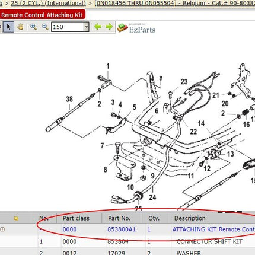This screenshot has height=255, width=255.
Task: Click callout number 8 in diagram
Action: [106, 170]
